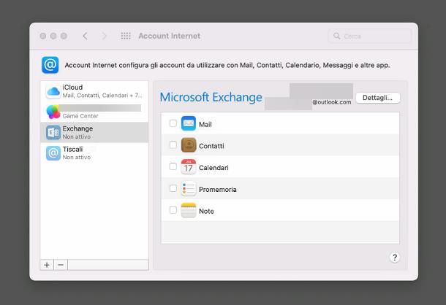446x305 pixels.
Task: Click the Note service label
Action: pos(206,212)
